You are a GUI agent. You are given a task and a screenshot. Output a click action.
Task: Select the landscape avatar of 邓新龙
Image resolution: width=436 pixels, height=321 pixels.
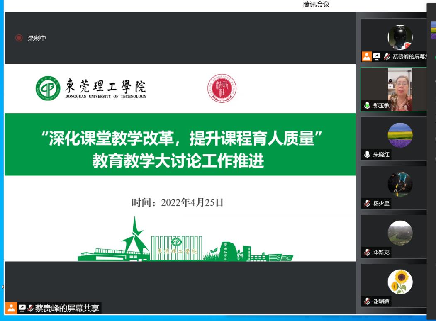coord(400,233)
